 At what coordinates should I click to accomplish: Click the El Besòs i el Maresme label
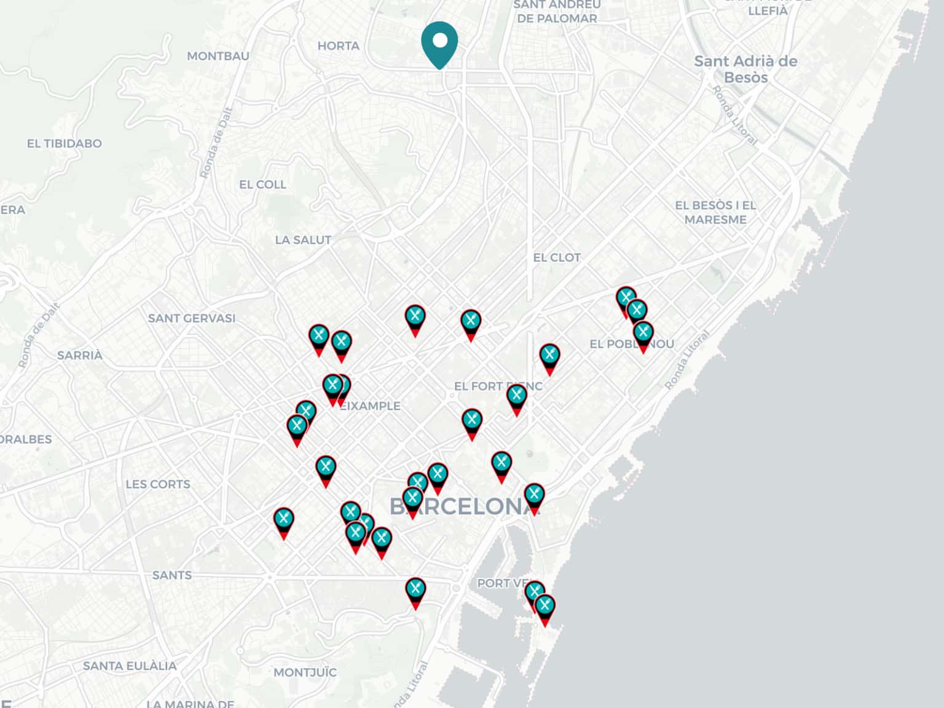pos(715,213)
